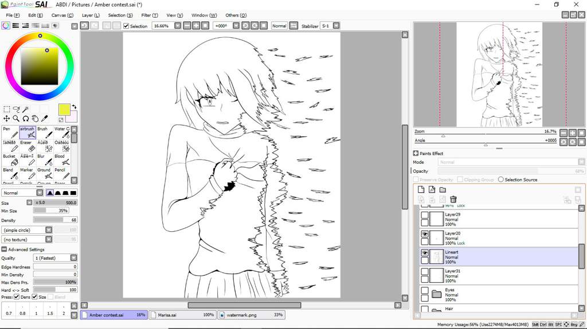Open the Stabilizer S-1 dropdown
587x329 pixels.
tap(336, 26)
